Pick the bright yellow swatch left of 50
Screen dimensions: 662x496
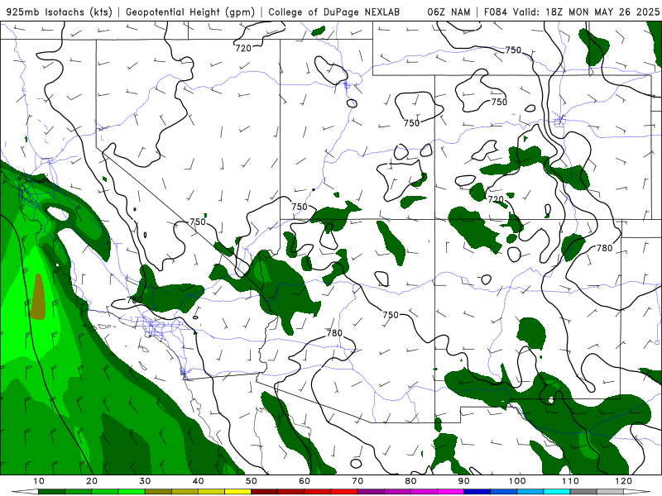coord(237,492)
